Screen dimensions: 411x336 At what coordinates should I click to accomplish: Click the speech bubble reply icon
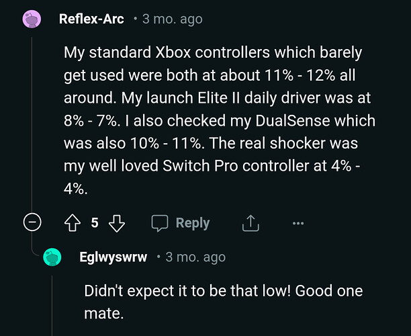point(159,222)
